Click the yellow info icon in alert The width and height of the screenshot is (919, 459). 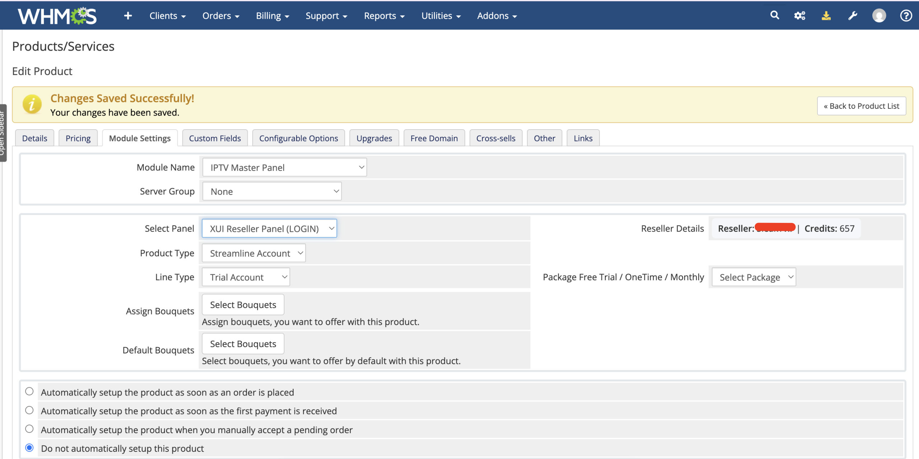coord(32,104)
